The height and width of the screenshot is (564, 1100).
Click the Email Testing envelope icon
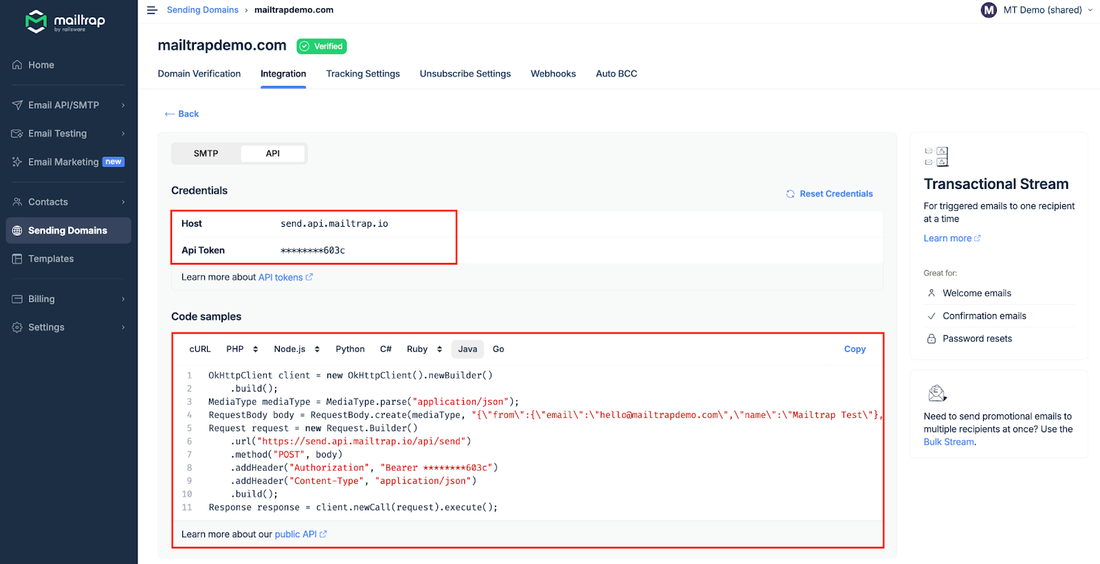(x=17, y=134)
